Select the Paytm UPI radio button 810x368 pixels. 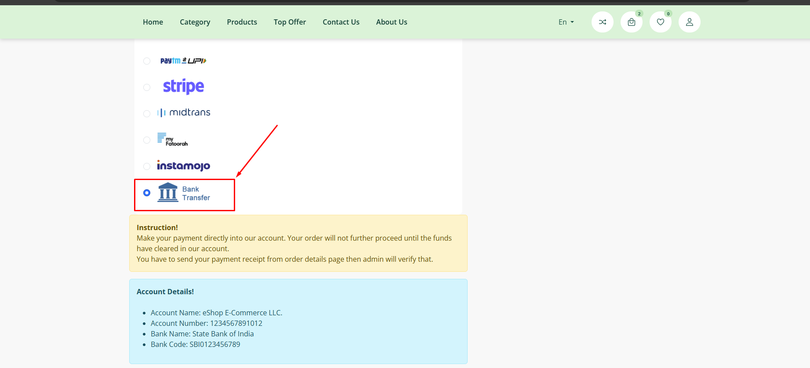[147, 61]
